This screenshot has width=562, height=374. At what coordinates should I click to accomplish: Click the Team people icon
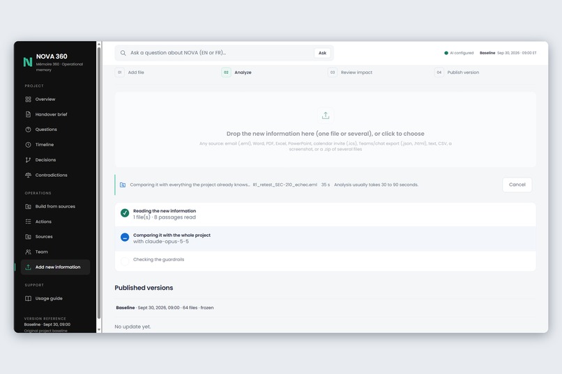pyautogui.click(x=29, y=252)
